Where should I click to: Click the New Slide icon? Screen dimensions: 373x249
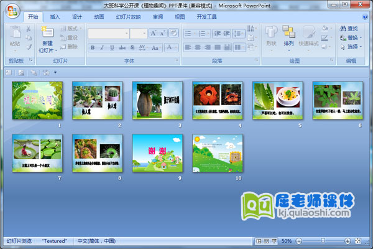[x=47, y=32]
